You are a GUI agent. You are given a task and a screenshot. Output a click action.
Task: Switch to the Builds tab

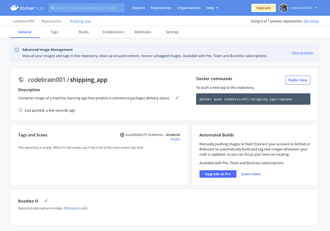(x=84, y=32)
